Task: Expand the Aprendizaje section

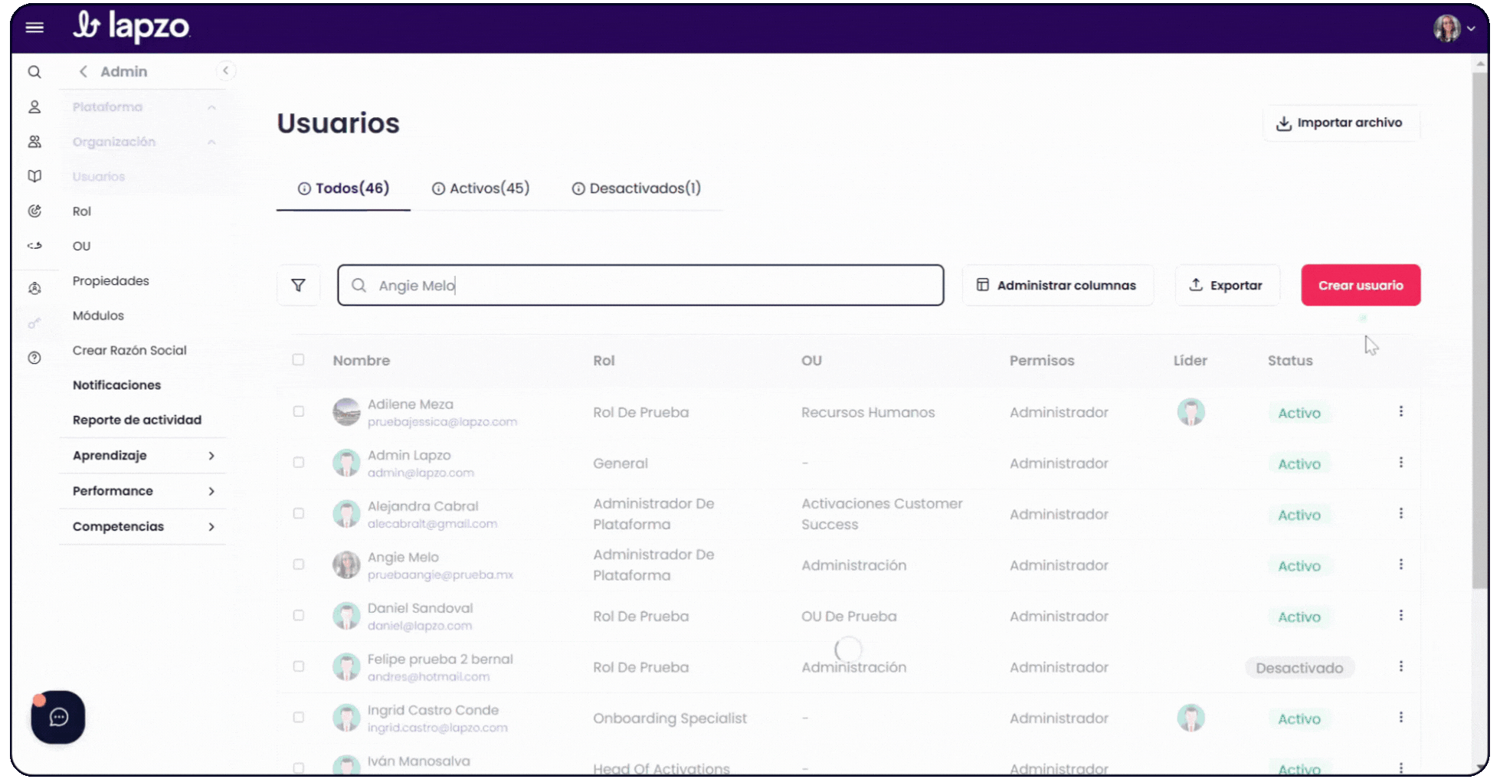Action: pyautogui.click(x=142, y=455)
